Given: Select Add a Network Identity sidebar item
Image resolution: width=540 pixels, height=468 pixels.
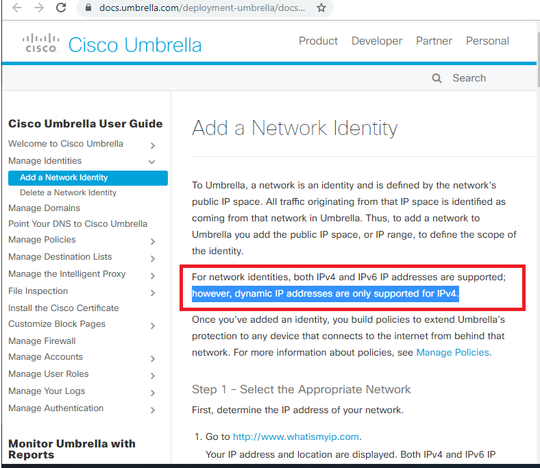Looking at the screenshot, I should [88, 177].
